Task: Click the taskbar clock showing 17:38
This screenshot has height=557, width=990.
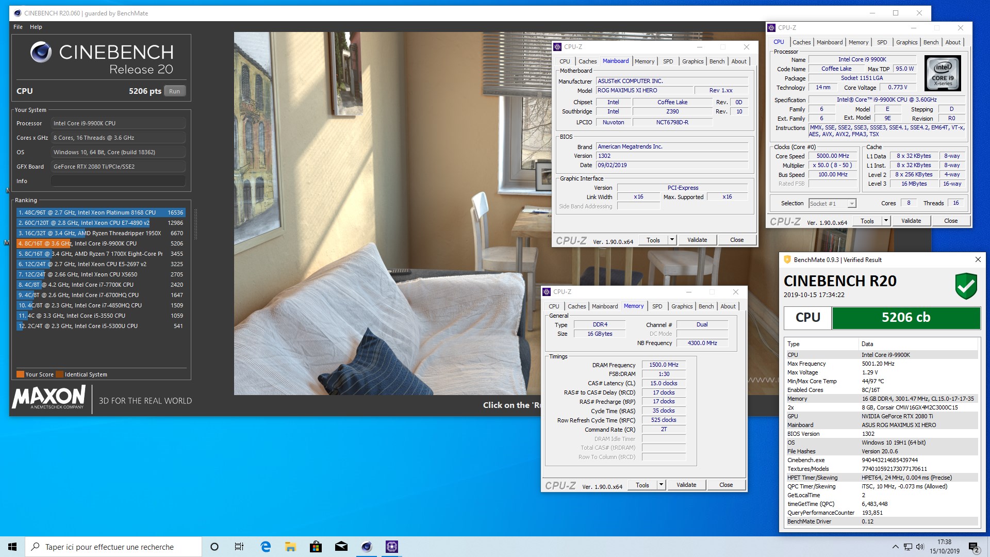Action: [945, 547]
